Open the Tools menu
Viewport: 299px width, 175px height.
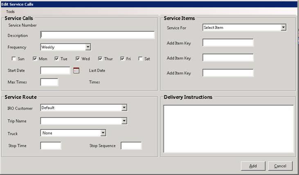pyautogui.click(x=10, y=12)
